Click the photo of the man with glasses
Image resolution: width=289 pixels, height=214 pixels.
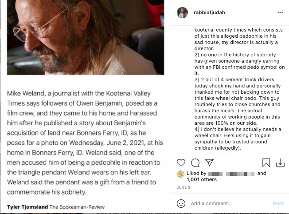[86, 37]
